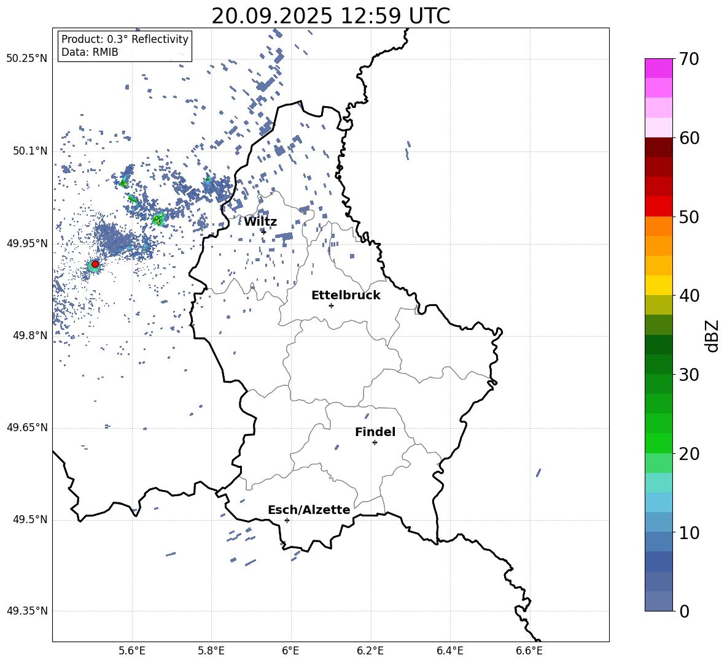Click the 60 value on colorbar
The image size is (727, 663).
pos(689,138)
